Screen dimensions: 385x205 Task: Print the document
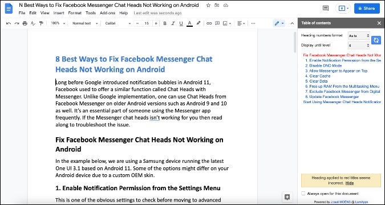pos(25,23)
